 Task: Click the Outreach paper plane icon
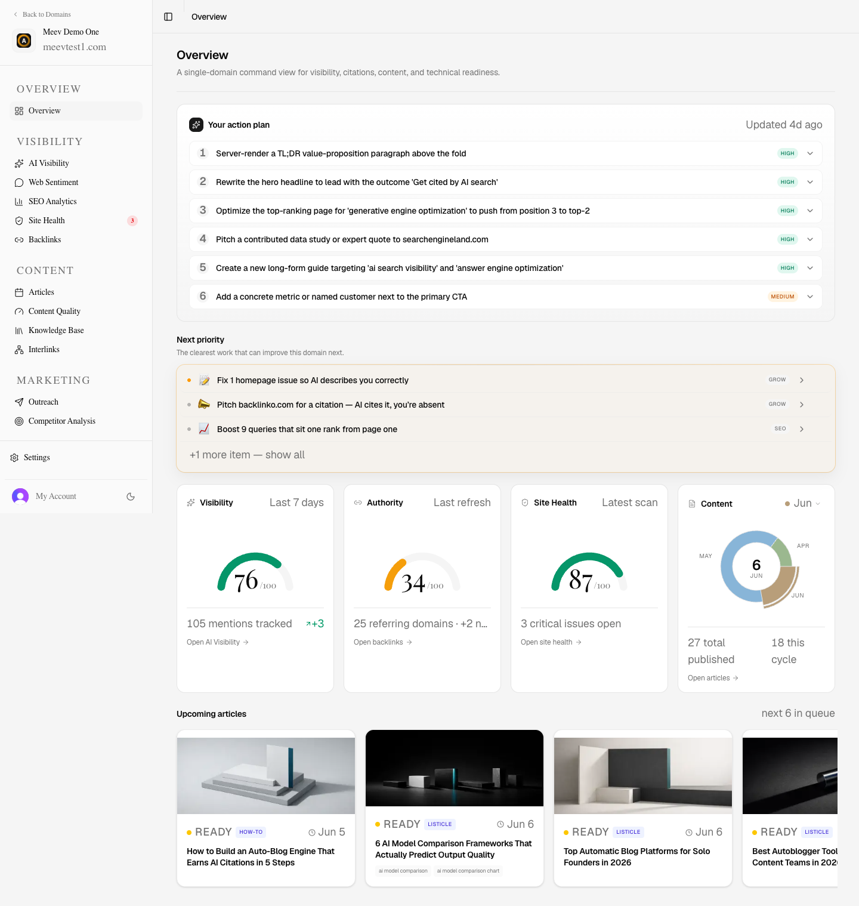pyautogui.click(x=19, y=402)
